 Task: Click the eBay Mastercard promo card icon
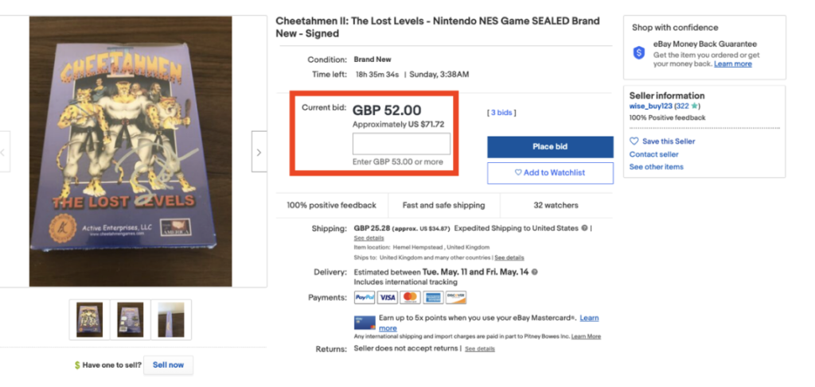coord(365,323)
